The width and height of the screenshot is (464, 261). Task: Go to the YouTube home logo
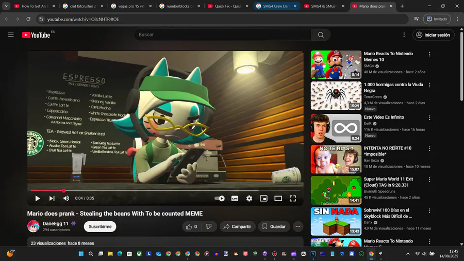(36, 35)
